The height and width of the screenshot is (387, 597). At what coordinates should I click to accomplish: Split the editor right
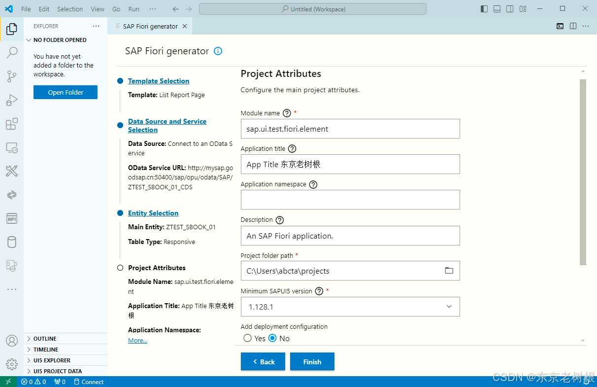tap(573, 26)
